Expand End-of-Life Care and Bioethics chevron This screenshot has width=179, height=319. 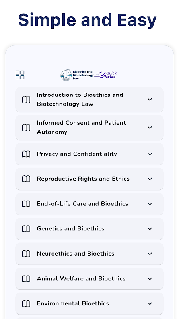tap(150, 204)
